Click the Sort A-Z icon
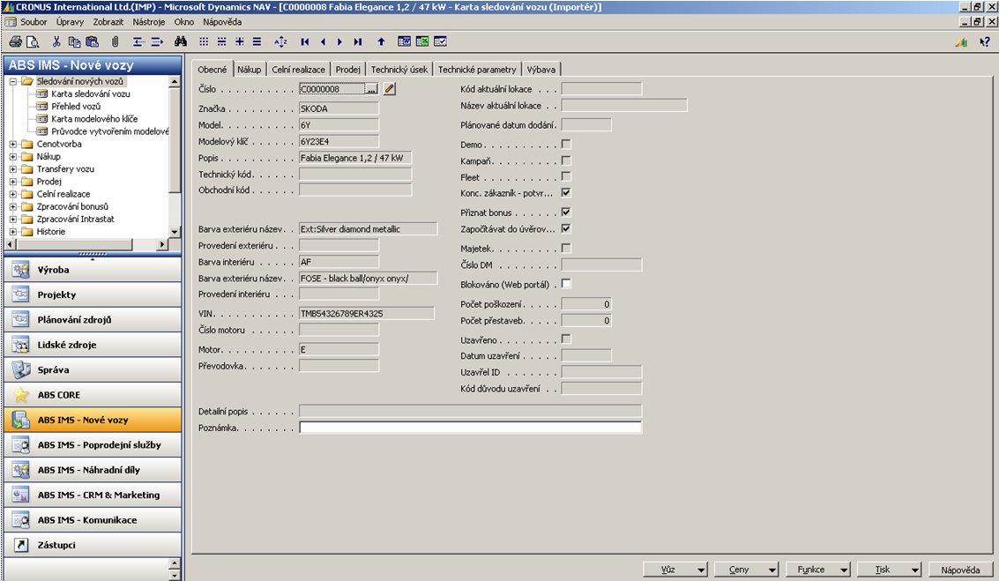Screen dimensions: 999x581 click(x=280, y=42)
